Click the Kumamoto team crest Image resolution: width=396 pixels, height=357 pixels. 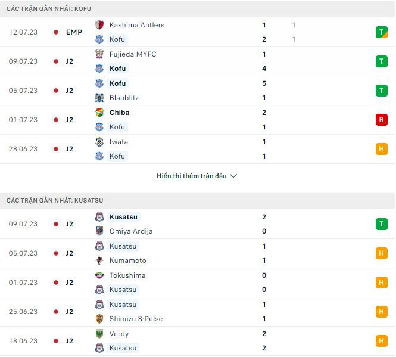pyautogui.click(x=99, y=260)
